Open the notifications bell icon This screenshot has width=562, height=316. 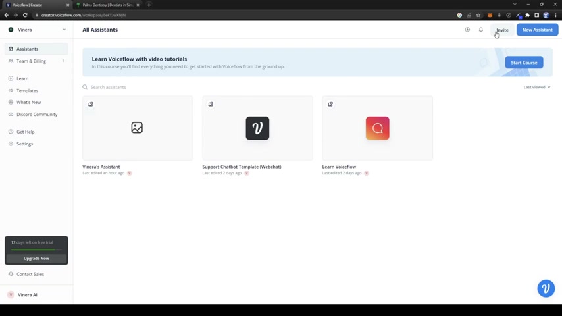click(x=480, y=30)
